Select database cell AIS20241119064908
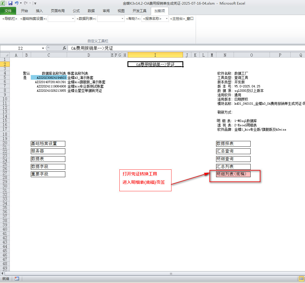The width and height of the screenshot is (305, 283). pyautogui.click(x=49, y=86)
